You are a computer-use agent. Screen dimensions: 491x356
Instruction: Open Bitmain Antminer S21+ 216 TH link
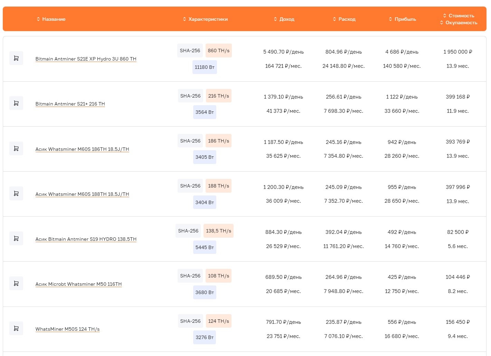[70, 104]
